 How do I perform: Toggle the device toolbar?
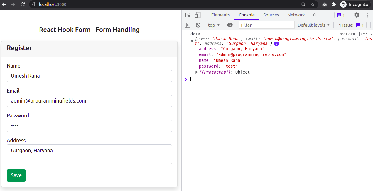pyautogui.click(x=198, y=15)
